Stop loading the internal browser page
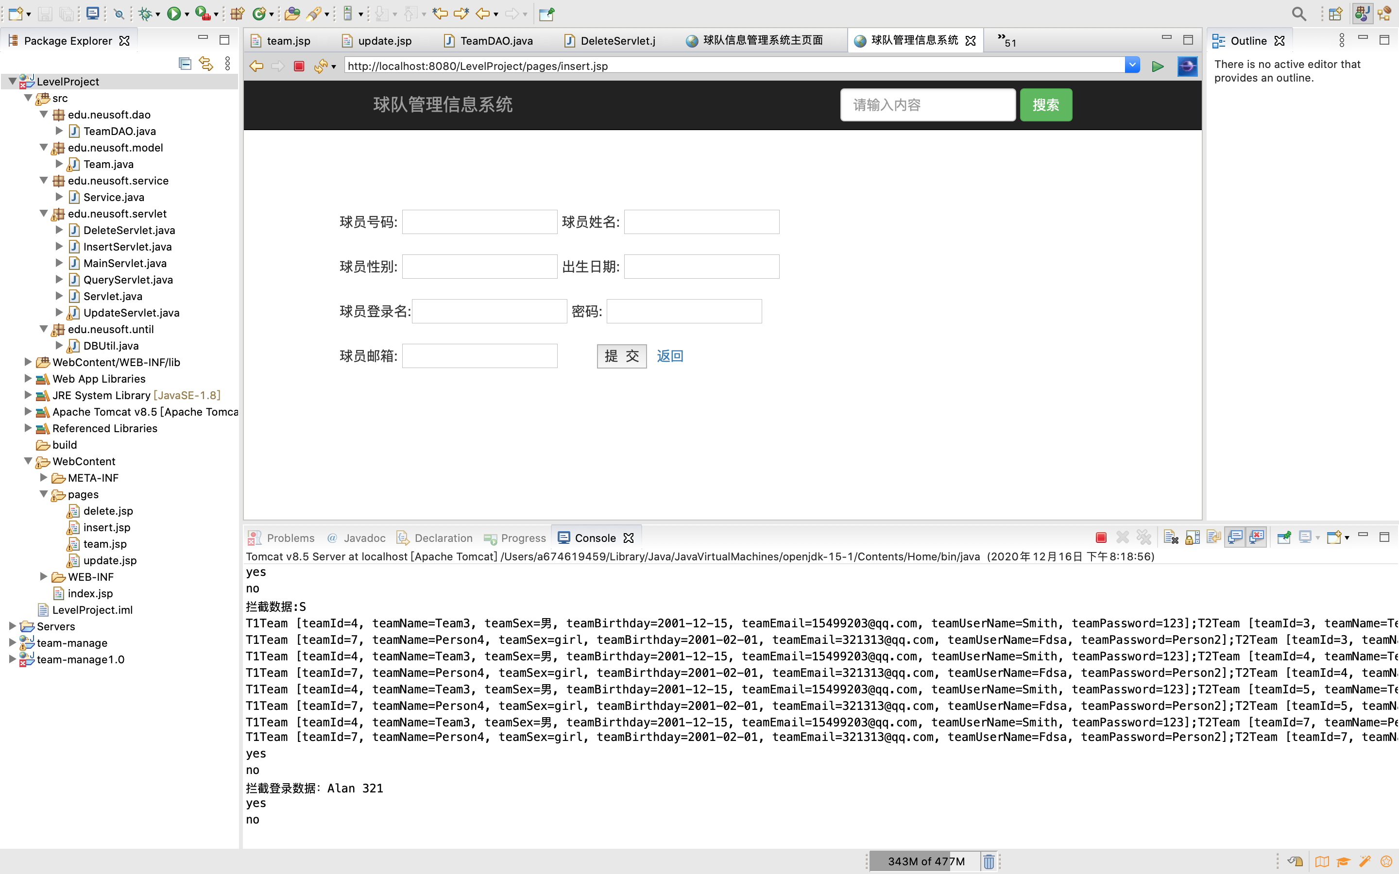The image size is (1399, 874). pyautogui.click(x=299, y=66)
